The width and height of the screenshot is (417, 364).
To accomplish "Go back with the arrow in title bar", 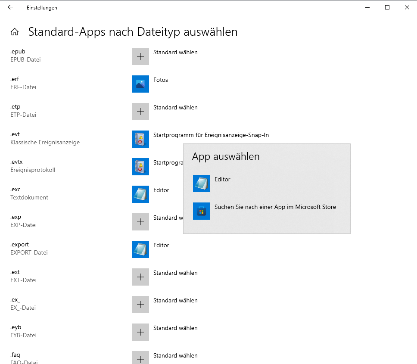I will point(10,7).
